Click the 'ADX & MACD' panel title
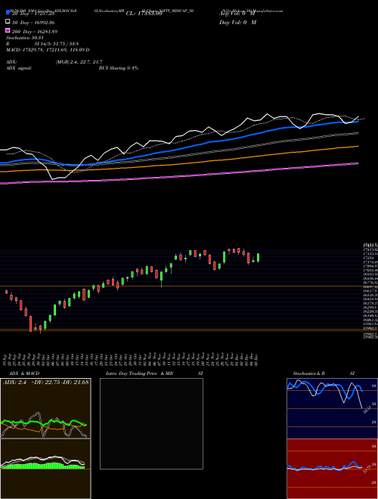The image size is (378, 499). click(24, 373)
